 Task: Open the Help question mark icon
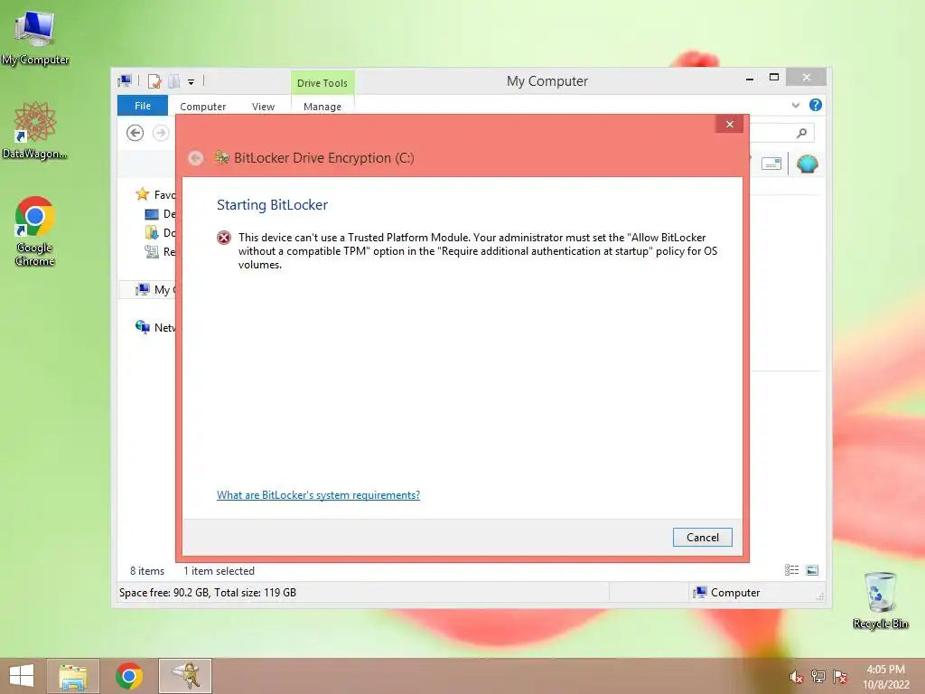point(816,105)
